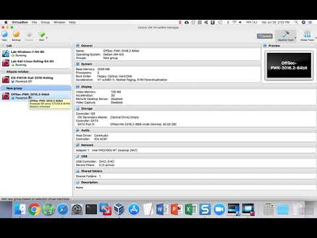This screenshot has height=238, width=317.
Task: Select Global Tools in the toolbar
Action: tap(307, 36)
